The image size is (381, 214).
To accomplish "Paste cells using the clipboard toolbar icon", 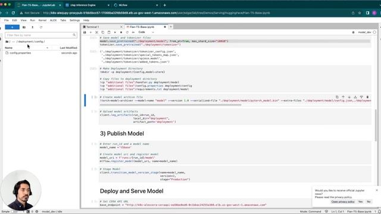I will (109, 32).
